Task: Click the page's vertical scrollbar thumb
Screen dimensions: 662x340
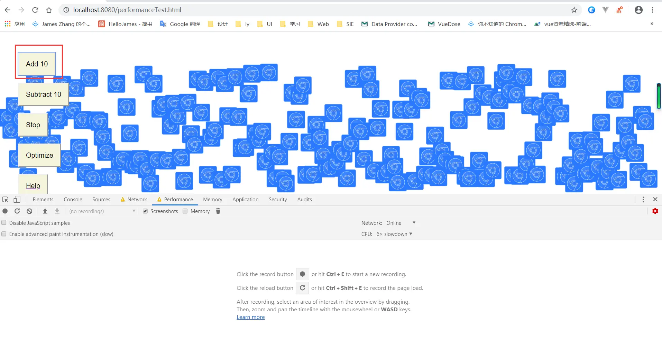Action: coord(659,96)
